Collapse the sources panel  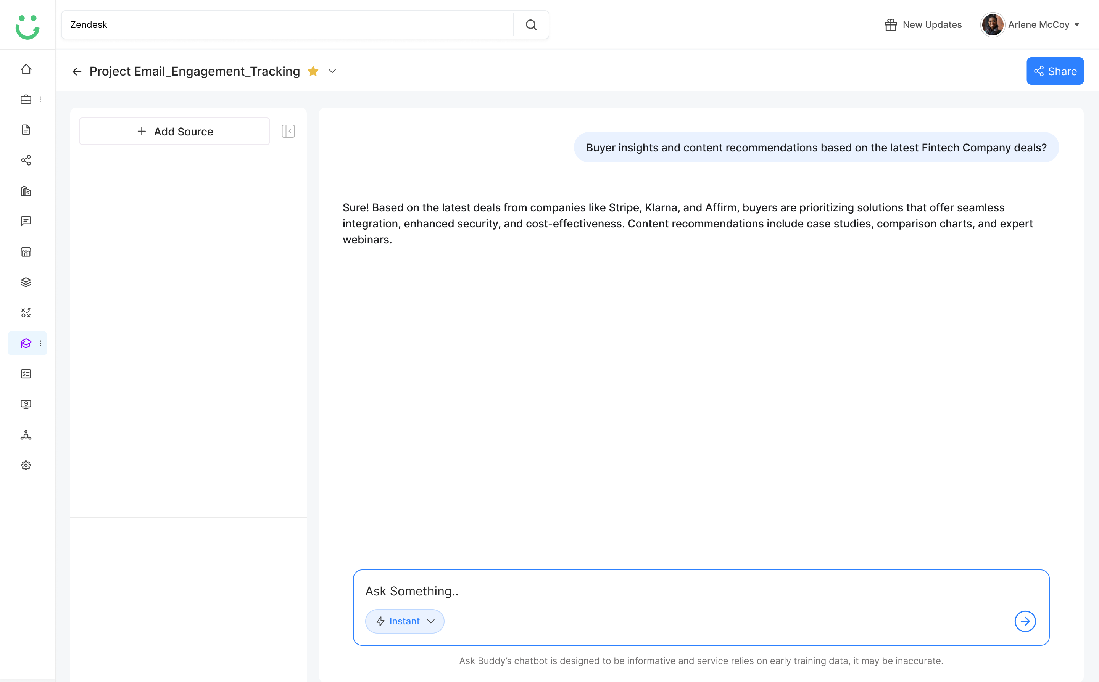pyautogui.click(x=288, y=131)
